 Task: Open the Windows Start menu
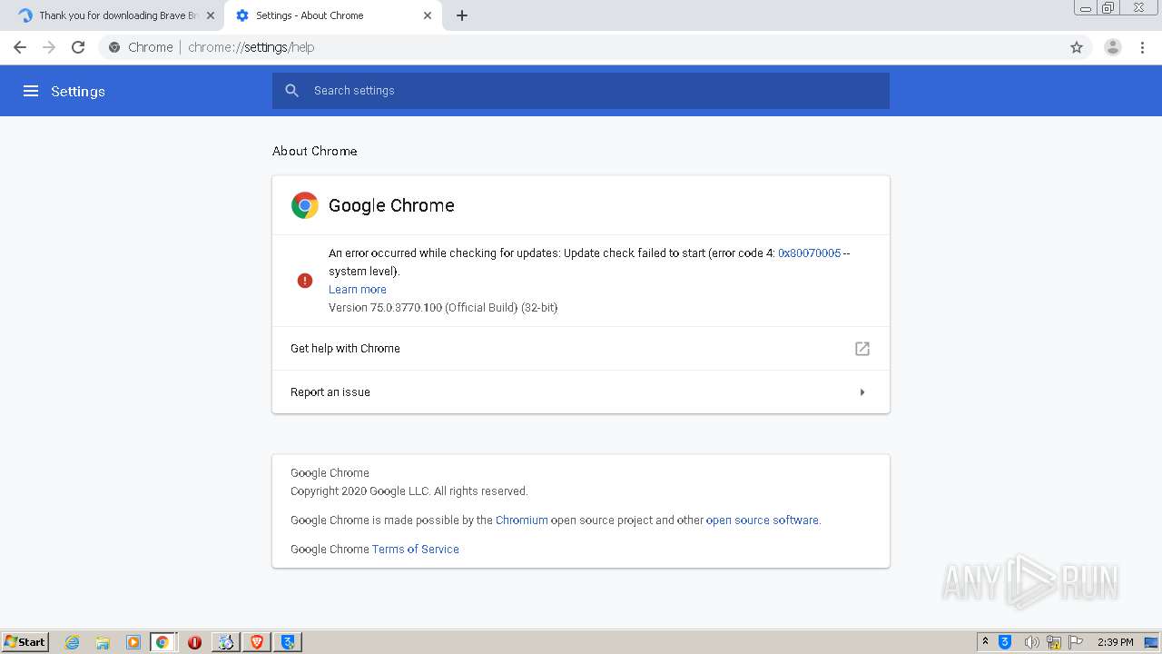click(25, 642)
